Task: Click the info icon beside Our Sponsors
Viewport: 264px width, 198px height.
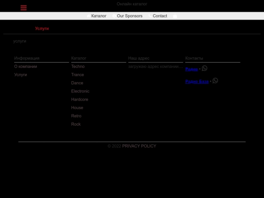Action: click(x=114, y=16)
